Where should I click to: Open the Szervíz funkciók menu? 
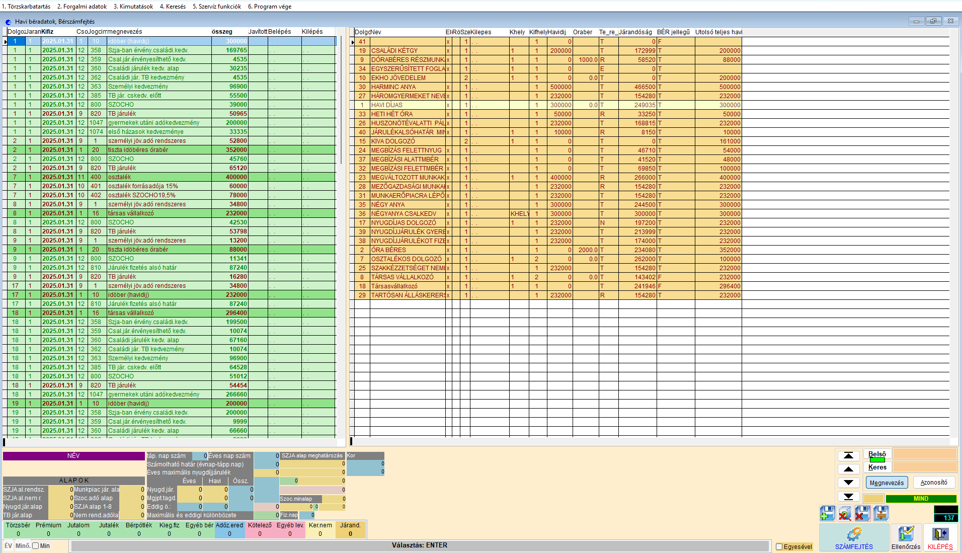[217, 7]
